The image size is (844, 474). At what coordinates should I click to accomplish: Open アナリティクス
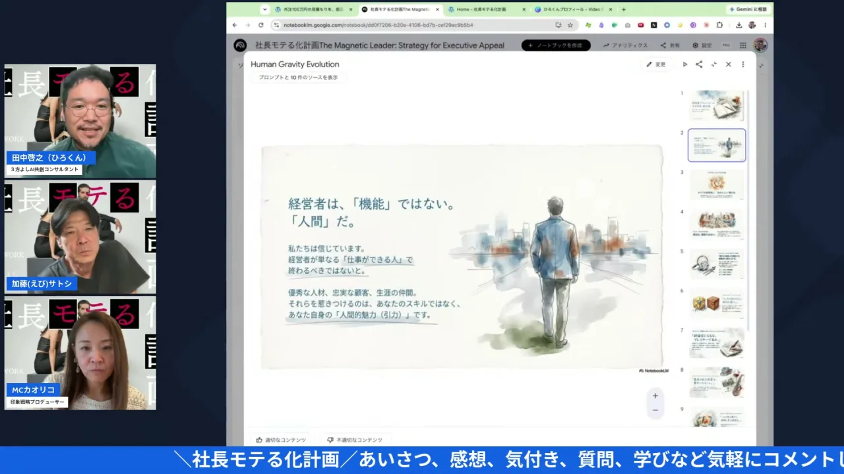pyautogui.click(x=625, y=45)
